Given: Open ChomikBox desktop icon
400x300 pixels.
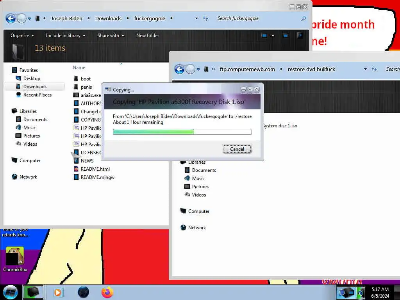Looking at the screenshot, I should point(15,259).
